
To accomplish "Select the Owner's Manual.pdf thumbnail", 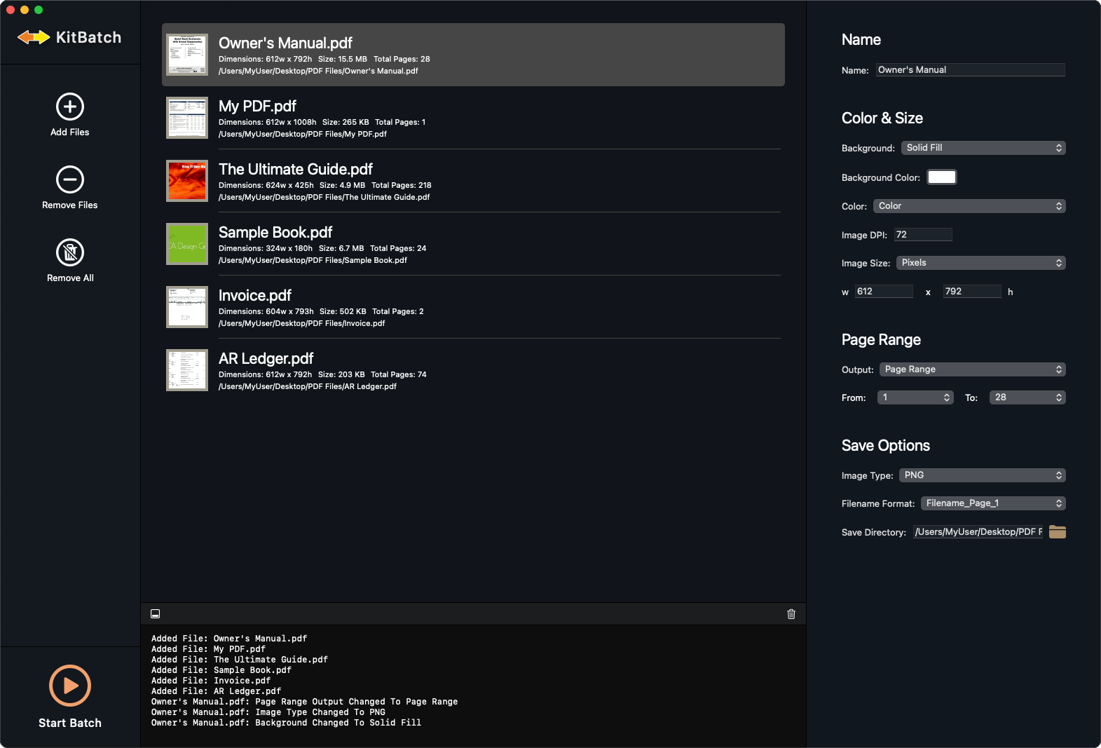I will point(187,55).
